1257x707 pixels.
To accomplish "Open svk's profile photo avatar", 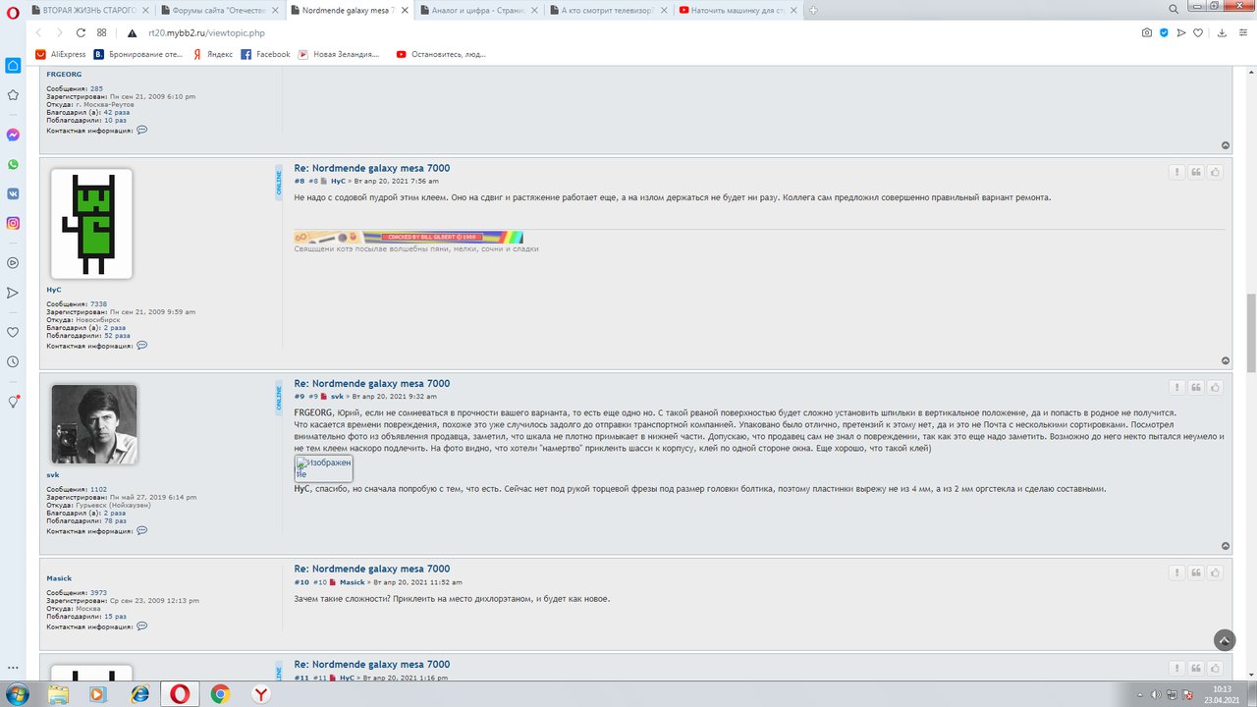I will tap(93, 424).
